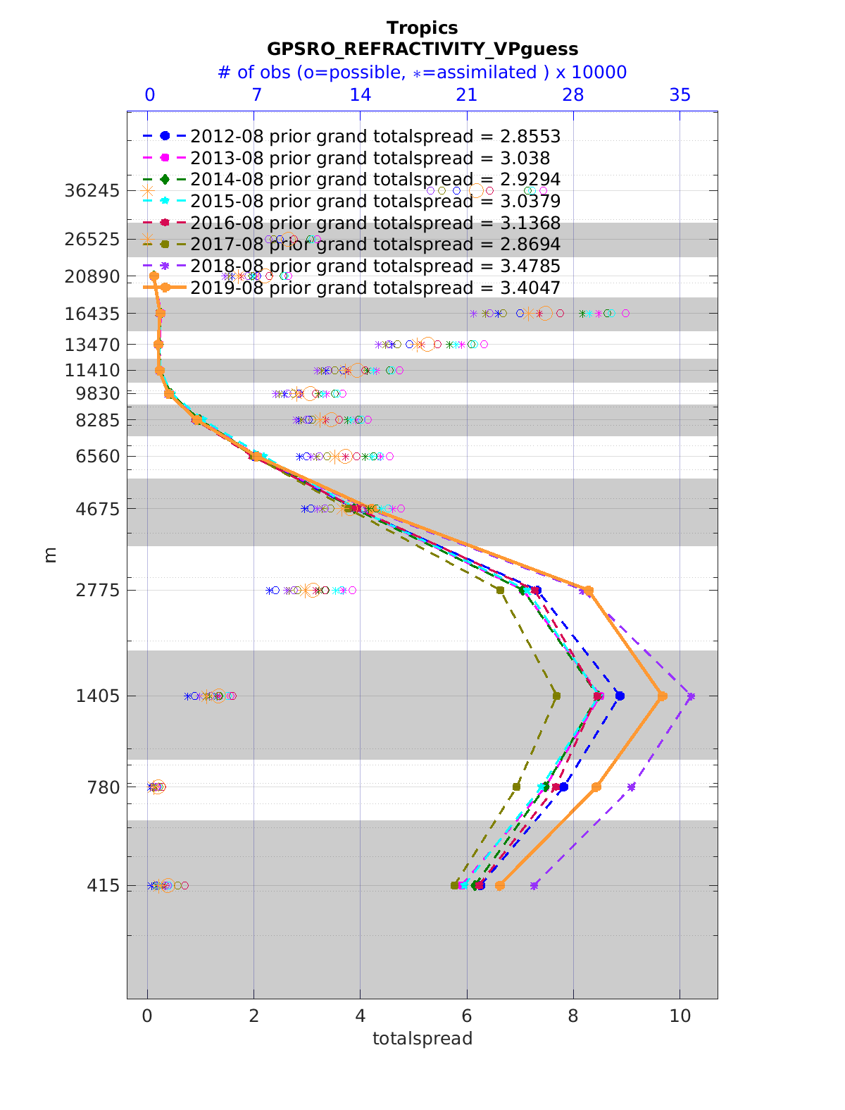Select the olive 2017 data point at 1405 m
This screenshot has width=845, height=1110.
(556, 696)
